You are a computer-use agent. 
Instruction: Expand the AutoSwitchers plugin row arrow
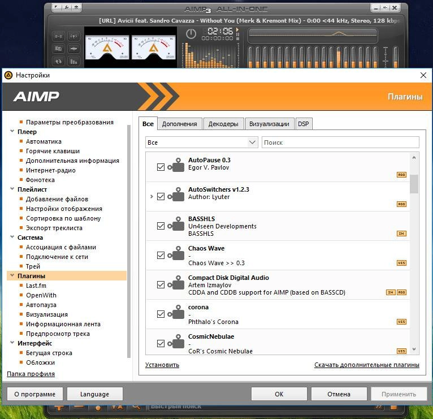click(x=151, y=196)
